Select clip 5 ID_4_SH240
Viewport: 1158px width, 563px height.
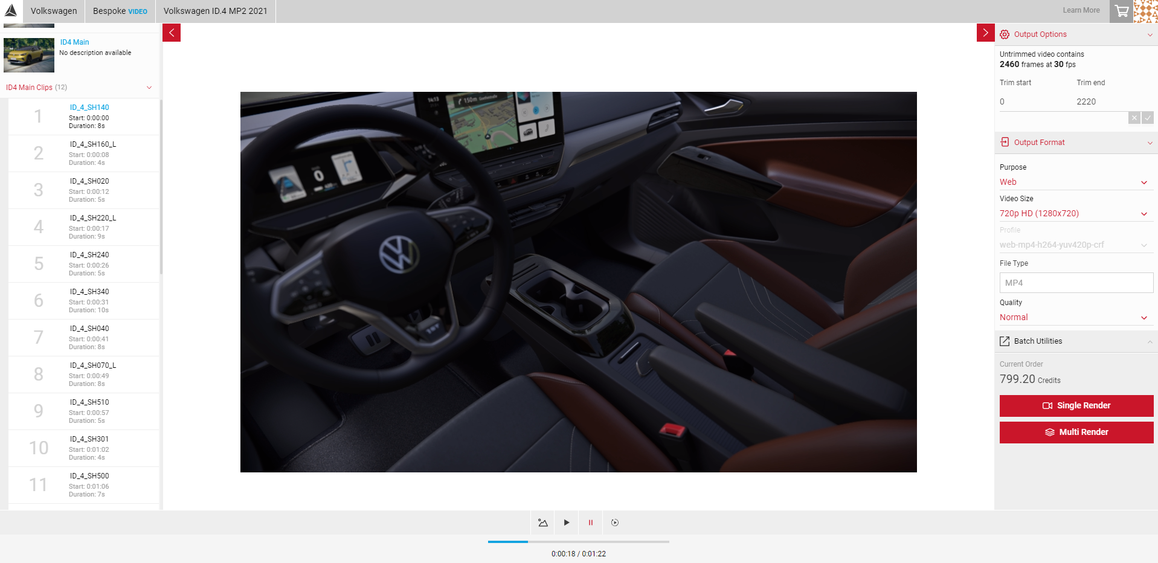pyautogui.click(x=83, y=264)
